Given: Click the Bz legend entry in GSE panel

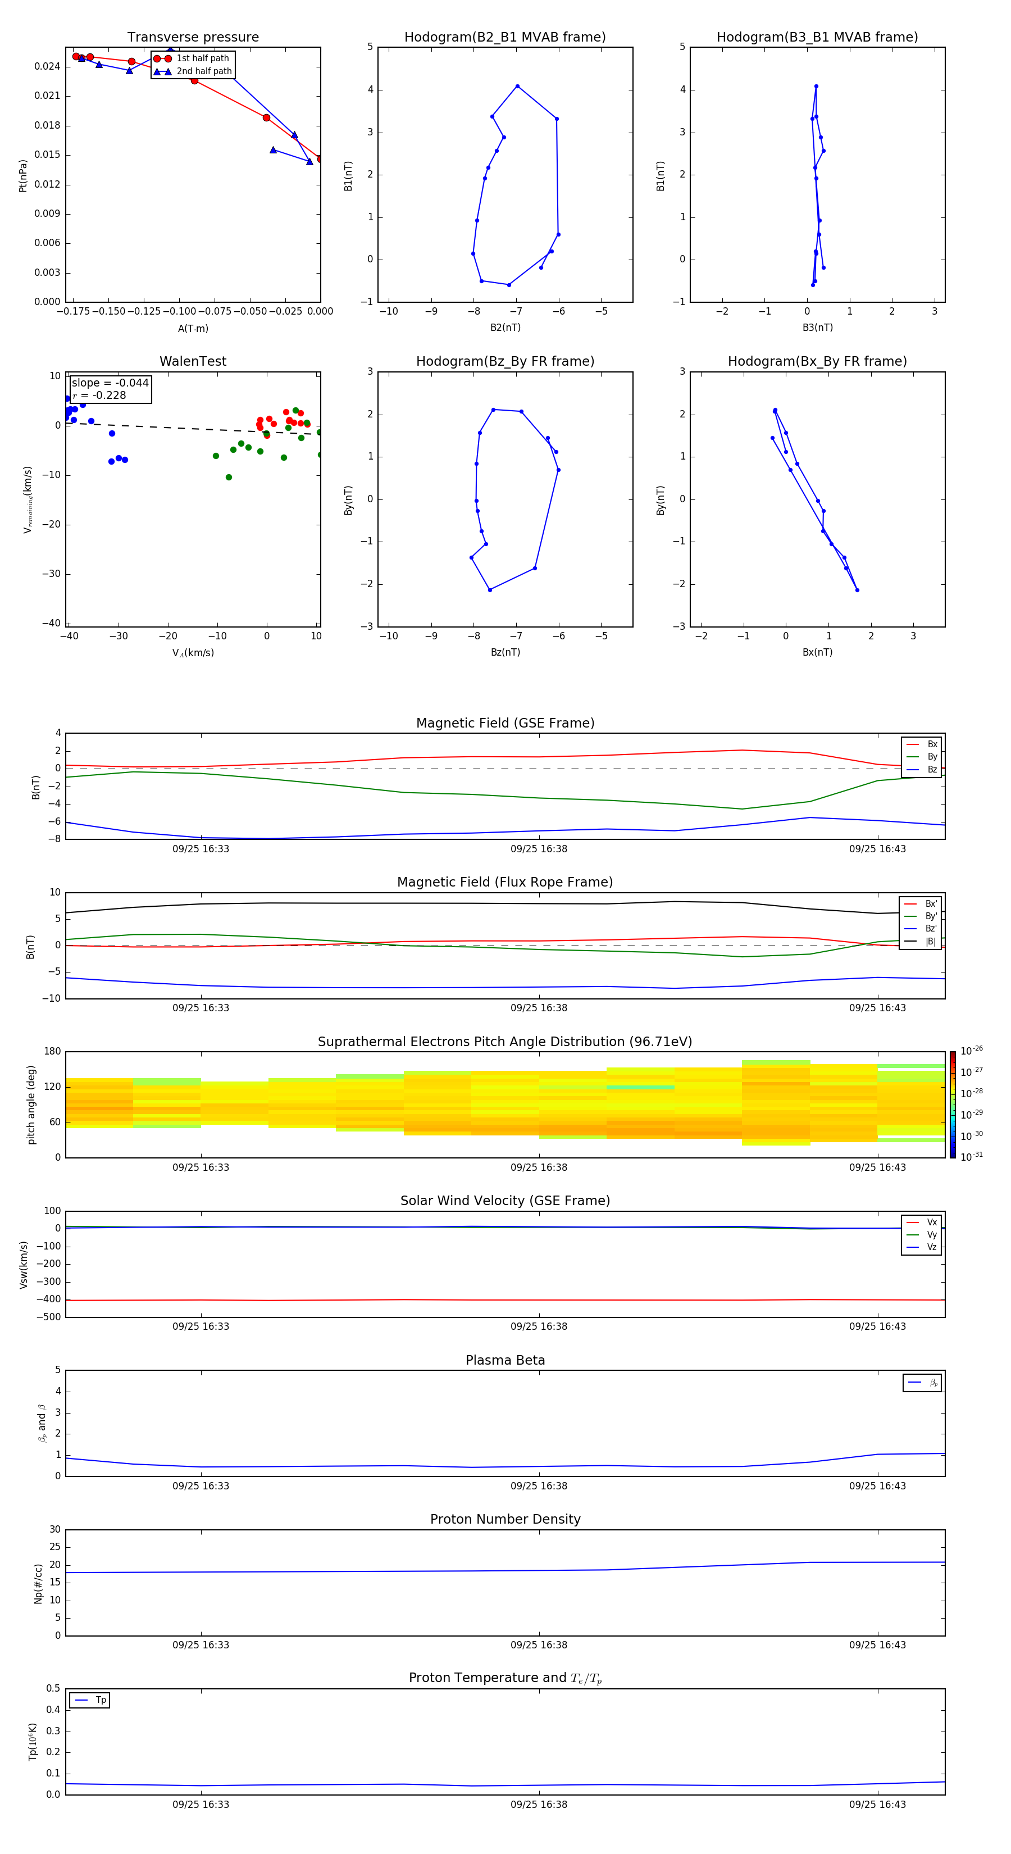Looking at the screenshot, I should tap(922, 770).
